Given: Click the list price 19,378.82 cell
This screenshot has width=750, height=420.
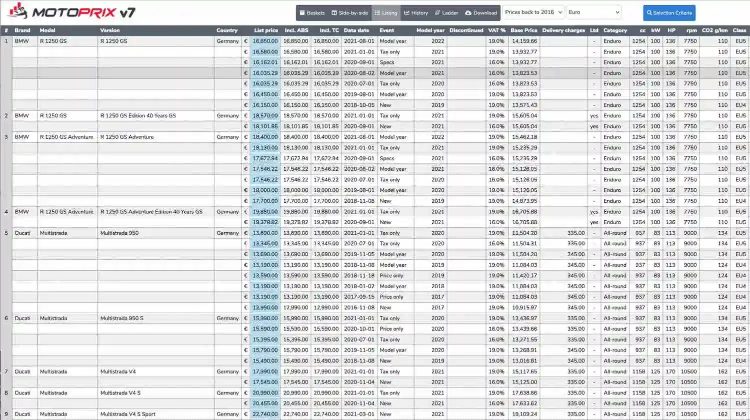Looking at the screenshot, I should 265,222.
